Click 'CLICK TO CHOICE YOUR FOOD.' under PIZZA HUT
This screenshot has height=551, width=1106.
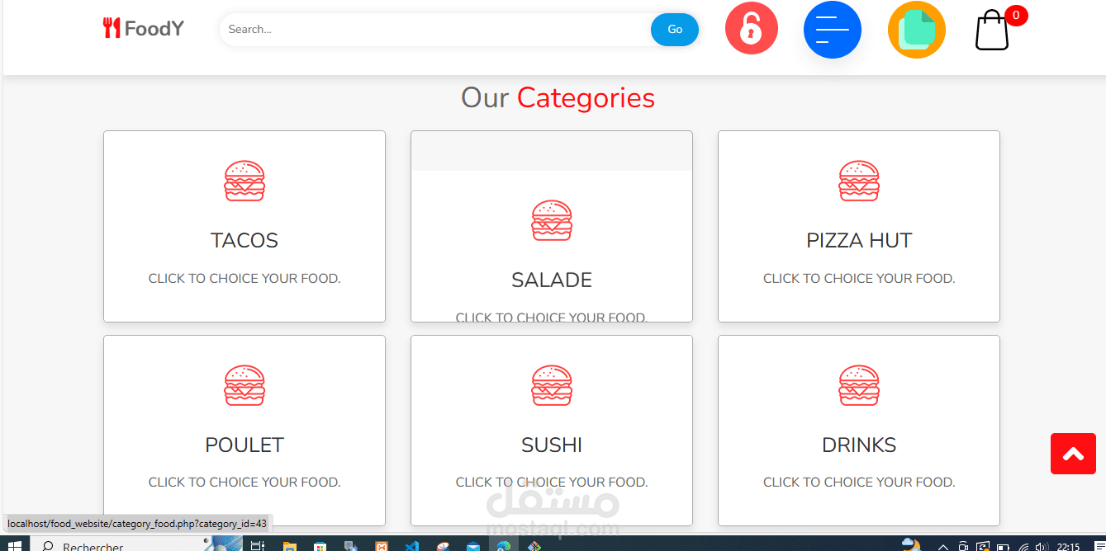pyautogui.click(x=859, y=279)
